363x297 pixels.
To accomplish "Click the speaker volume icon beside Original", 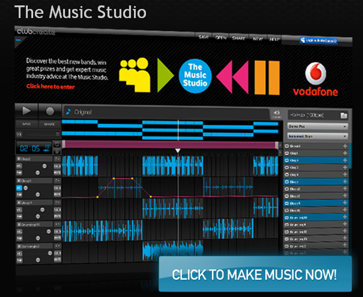I will click(x=277, y=114).
